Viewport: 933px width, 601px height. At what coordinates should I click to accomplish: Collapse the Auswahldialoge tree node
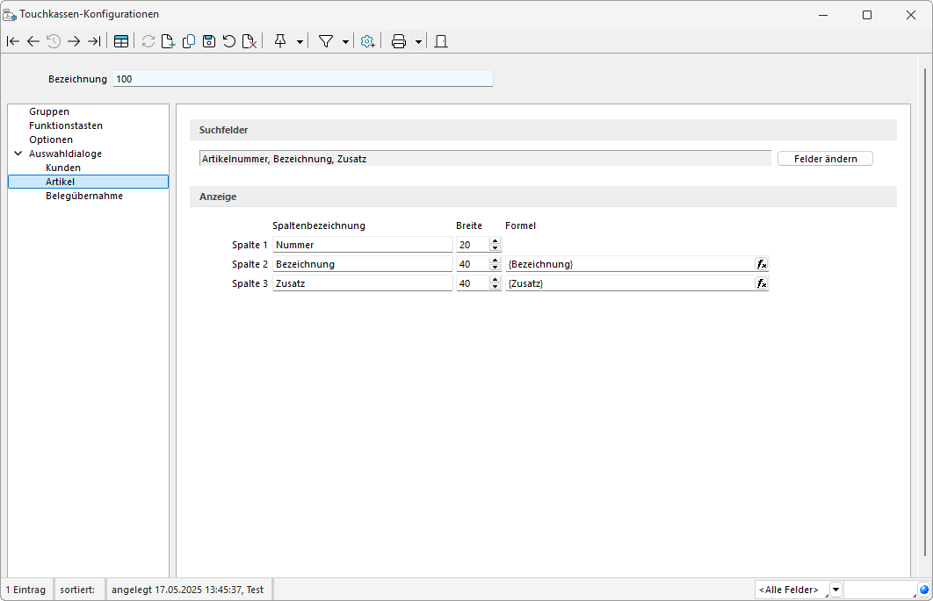click(18, 154)
